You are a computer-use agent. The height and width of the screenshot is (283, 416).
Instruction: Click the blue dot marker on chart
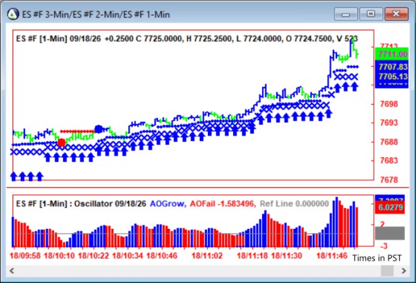[x=98, y=129]
